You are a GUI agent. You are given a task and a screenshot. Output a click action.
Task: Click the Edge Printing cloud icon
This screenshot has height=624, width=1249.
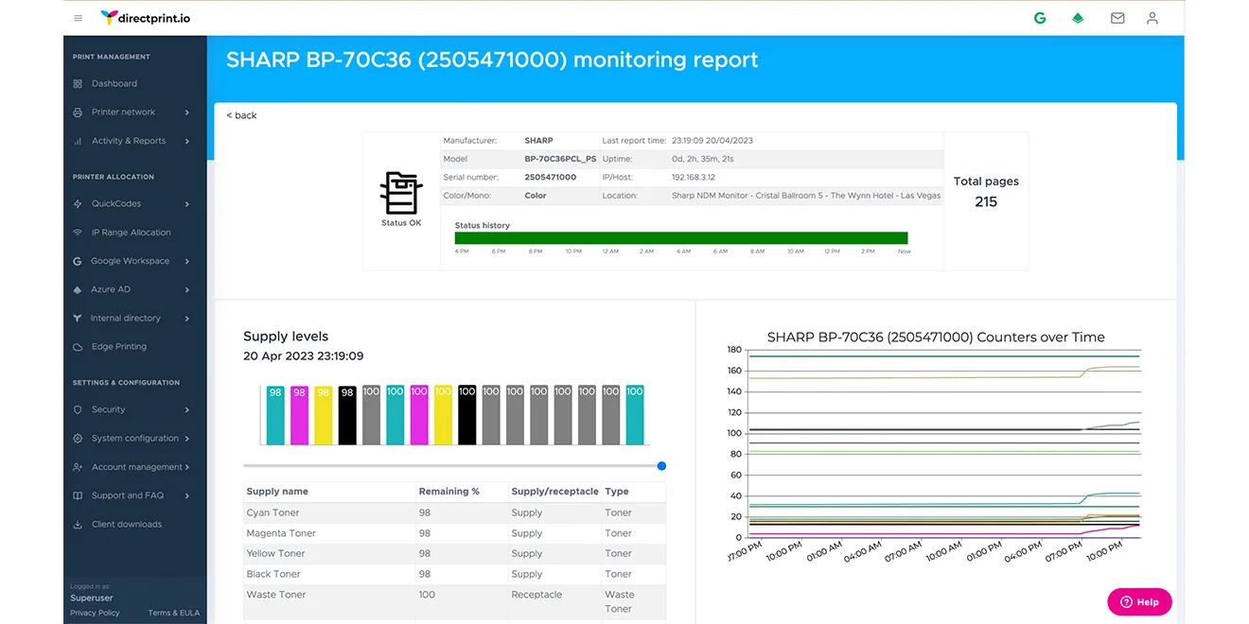coord(78,347)
